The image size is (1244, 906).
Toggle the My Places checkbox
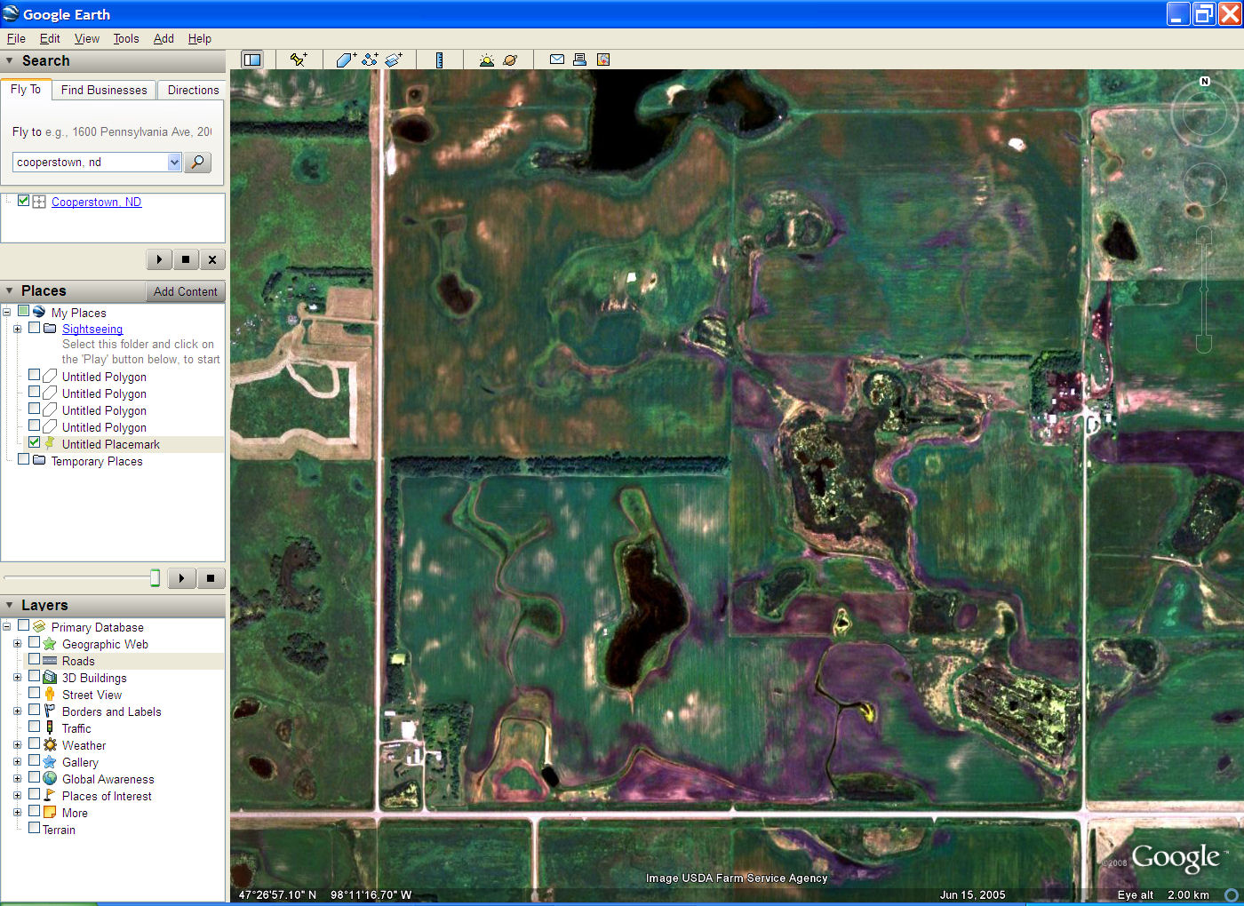tap(24, 311)
